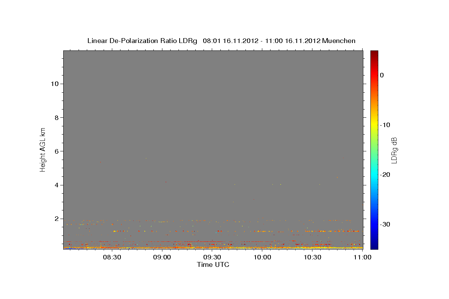The height and width of the screenshot is (299, 449).
Task: Click the 10:30 time tick label
Action: tap(312, 257)
